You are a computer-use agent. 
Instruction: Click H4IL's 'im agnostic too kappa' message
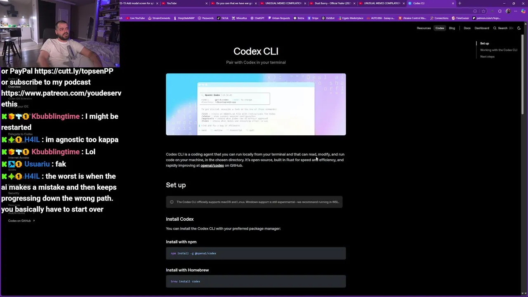(60, 139)
